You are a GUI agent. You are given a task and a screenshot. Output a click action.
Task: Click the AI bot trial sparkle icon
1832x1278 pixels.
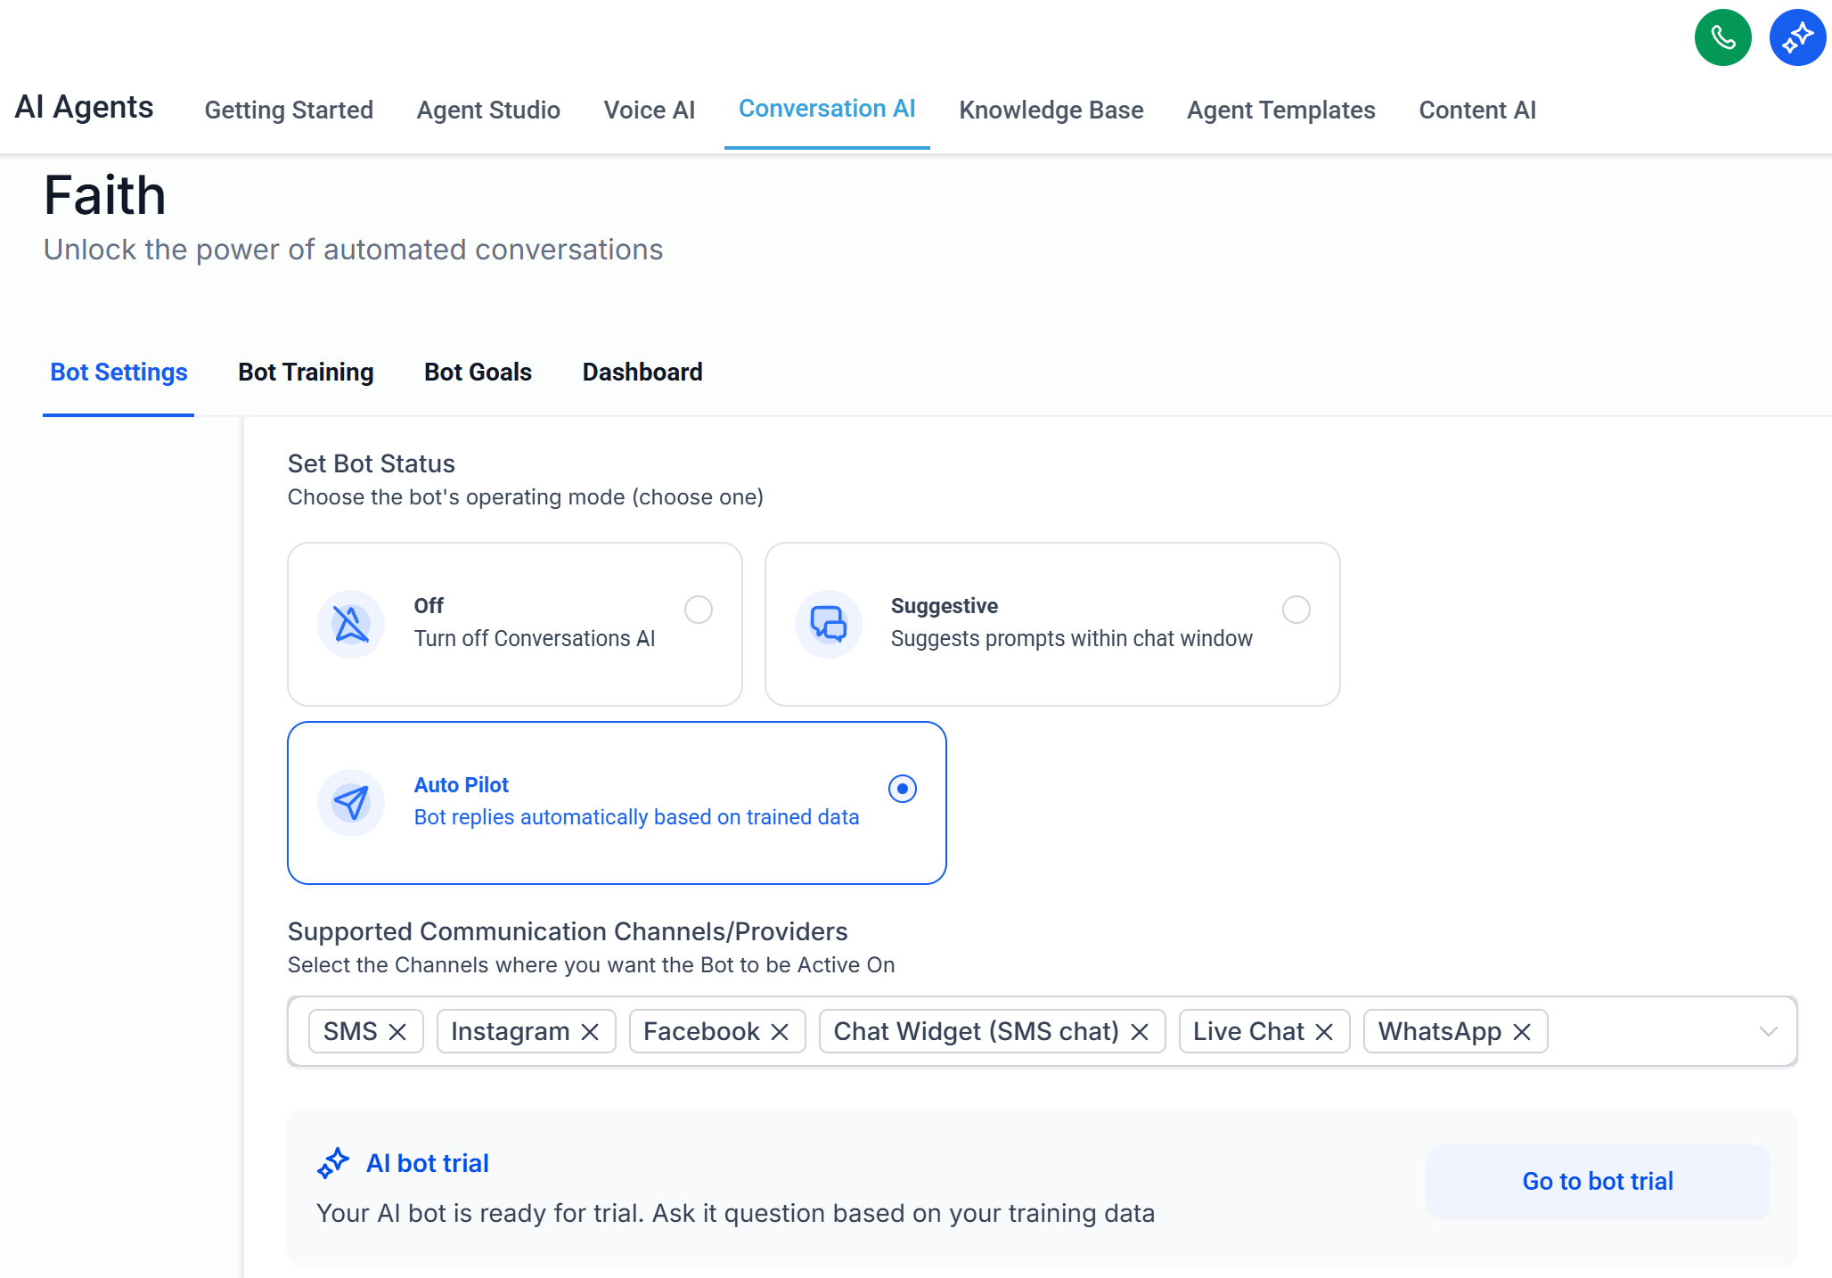pyautogui.click(x=332, y=1163)
